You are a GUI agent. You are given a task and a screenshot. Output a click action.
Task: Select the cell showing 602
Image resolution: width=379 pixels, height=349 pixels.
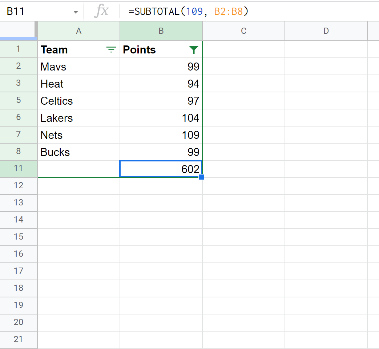coord(161,169)
